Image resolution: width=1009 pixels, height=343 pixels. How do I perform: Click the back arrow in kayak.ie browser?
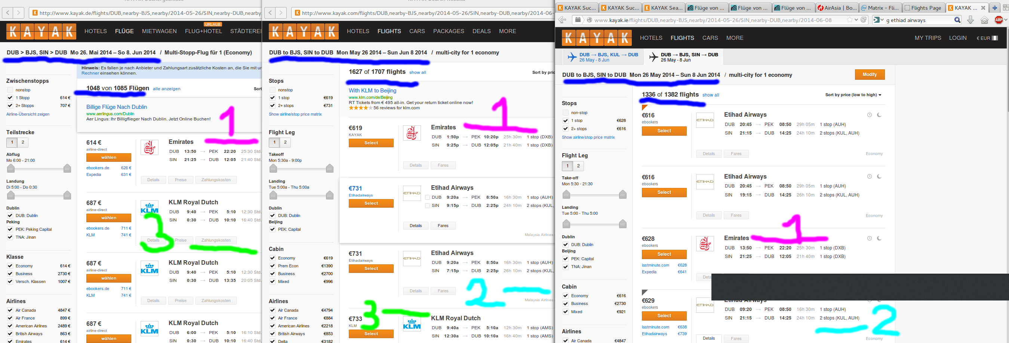(x=562, y=20)
